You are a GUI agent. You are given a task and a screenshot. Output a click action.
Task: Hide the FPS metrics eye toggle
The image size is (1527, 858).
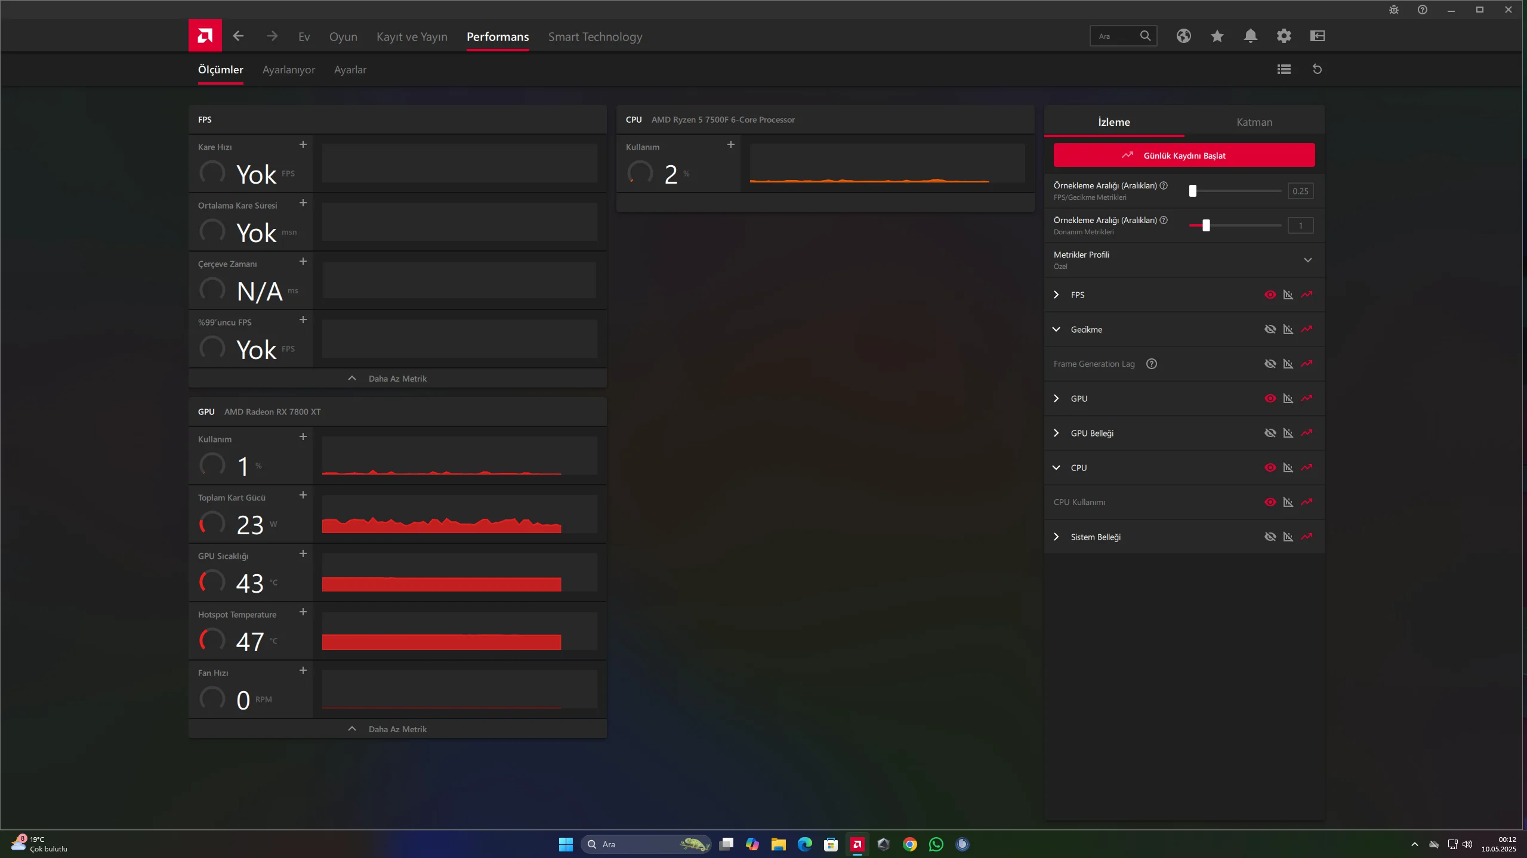pos(1270,295)
